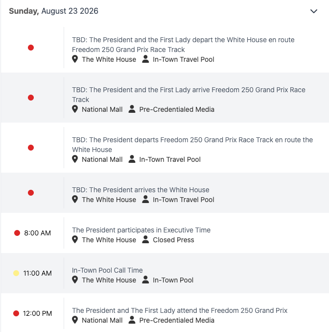Click person icon next to Closed Press
The image size is (329, 332).
tap(145, 239)
